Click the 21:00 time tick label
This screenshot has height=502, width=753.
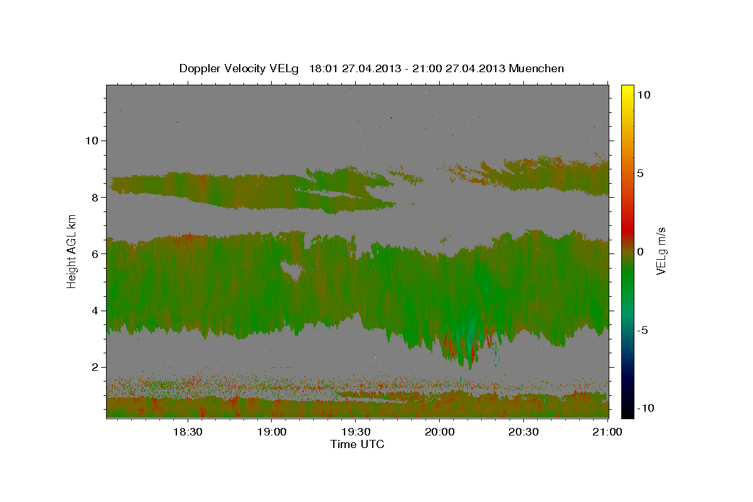click(x=607, y=432)
